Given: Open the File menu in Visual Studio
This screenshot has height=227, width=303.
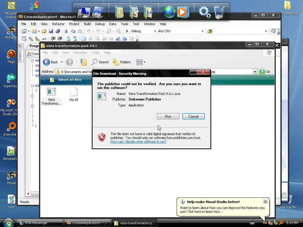Looking at the screenshot, I should (24, 24).
